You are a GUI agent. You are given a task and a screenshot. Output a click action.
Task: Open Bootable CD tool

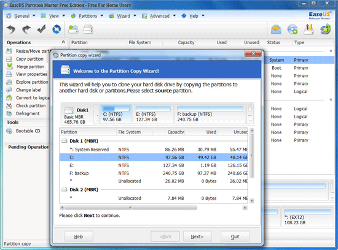[23, 131]
